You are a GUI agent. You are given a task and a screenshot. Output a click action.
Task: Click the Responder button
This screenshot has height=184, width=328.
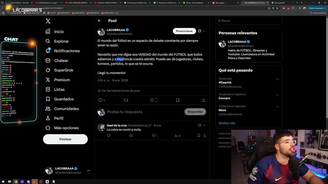pos(195,112)
